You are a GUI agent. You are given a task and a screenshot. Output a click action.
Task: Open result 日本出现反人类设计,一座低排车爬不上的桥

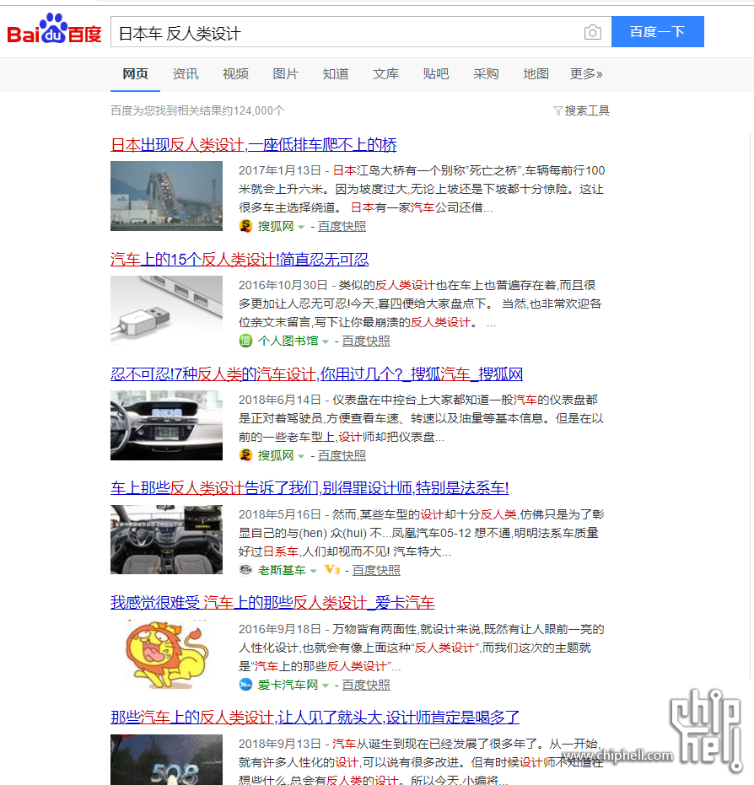tap(253, 145)
